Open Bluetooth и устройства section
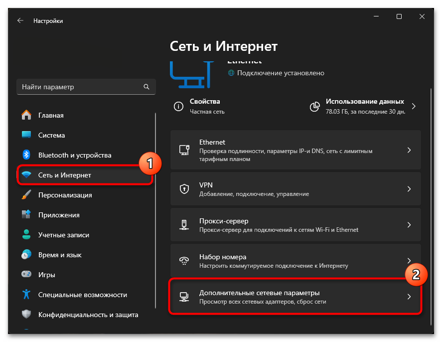The width and height of the screenshot is (442, 342). [x=85, y=155]
